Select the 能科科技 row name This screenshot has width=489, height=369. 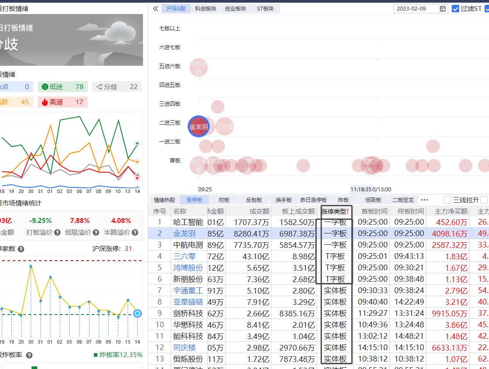click(x=188, y=336)
